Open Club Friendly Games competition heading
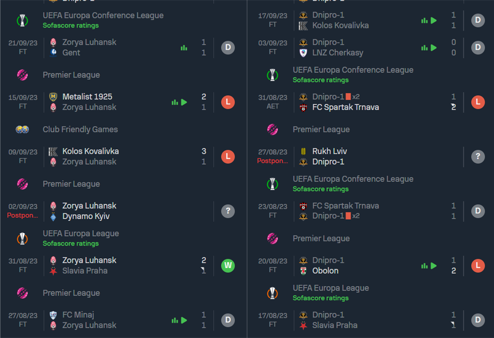The image size is (494, 338). pyautogui.click(x=81, y=129)
